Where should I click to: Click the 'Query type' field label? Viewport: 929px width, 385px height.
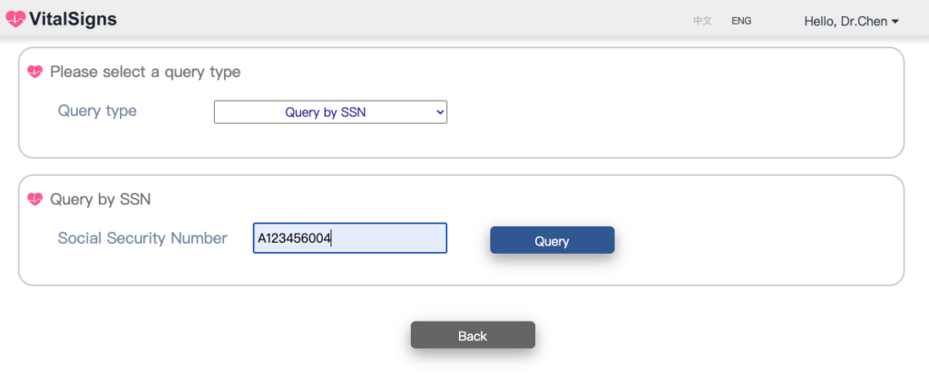pyautogui.click(x=97, y=111)
